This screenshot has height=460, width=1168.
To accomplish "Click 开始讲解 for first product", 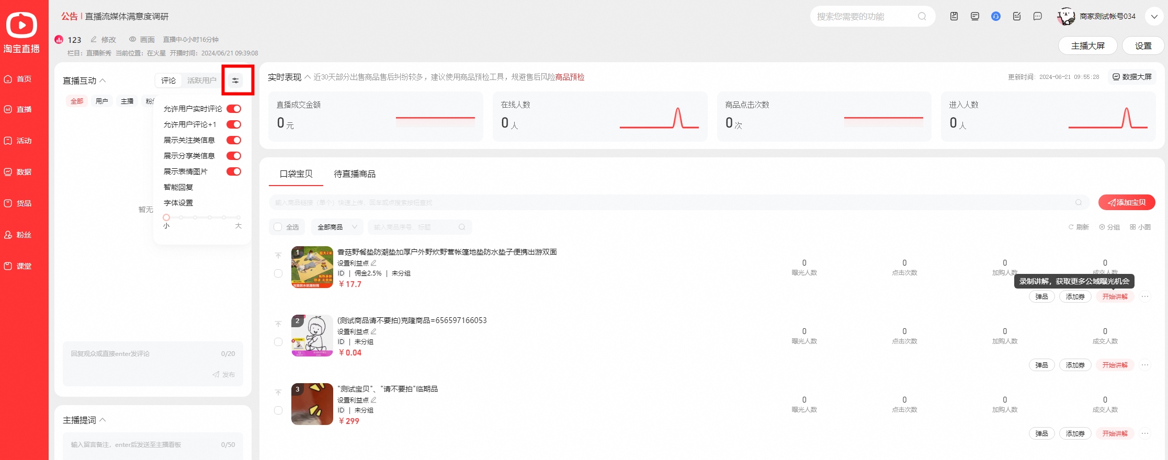I will [x=1115, y=296].
